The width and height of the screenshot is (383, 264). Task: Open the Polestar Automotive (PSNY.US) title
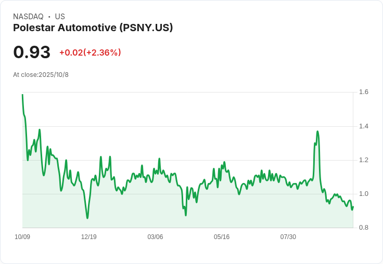[93, 28]
